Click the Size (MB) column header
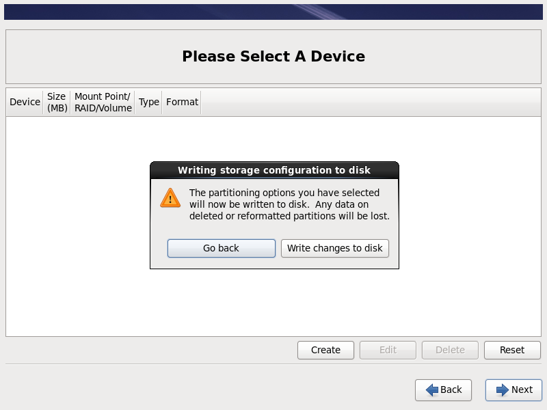Image resolution: width=547 pixels, height=410 pixels. [57, 102]
